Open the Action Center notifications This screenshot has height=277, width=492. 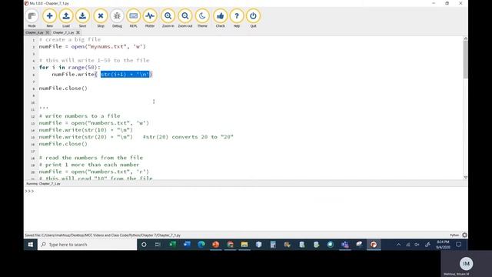(459, 245)
